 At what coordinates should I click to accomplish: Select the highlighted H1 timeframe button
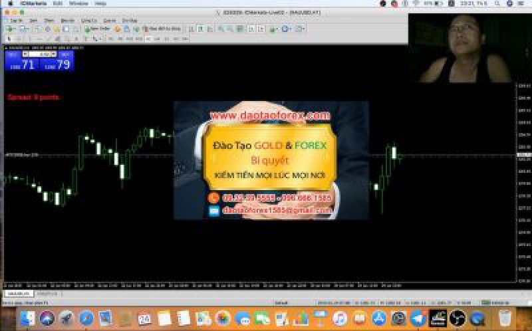pos(148,39)
